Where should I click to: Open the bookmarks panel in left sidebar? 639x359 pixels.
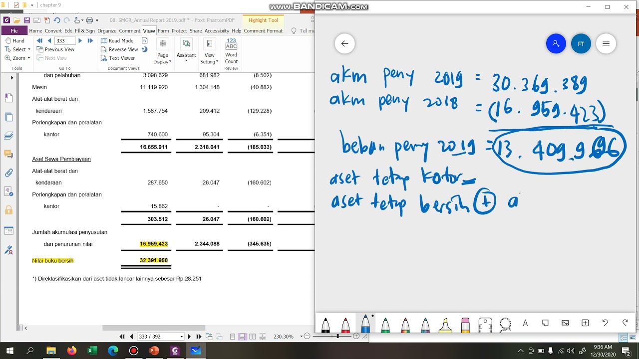8,98
